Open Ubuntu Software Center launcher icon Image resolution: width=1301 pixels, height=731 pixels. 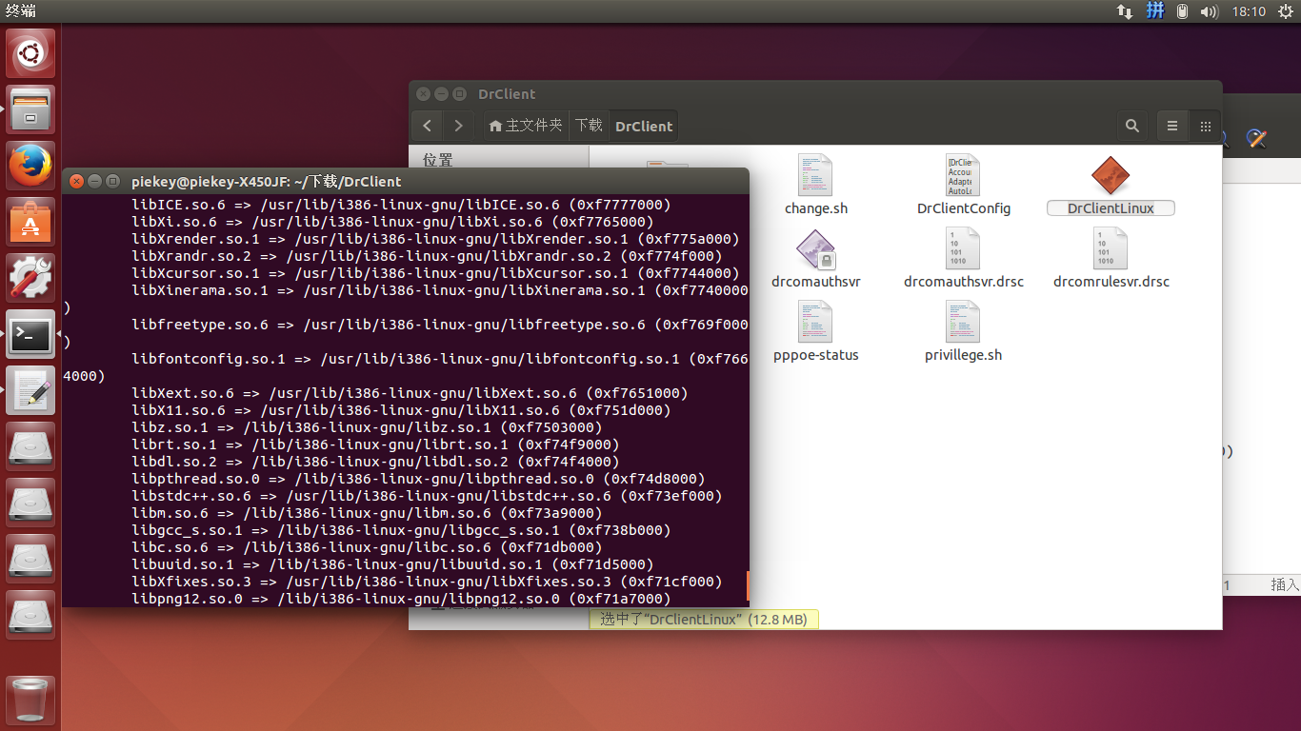[x=30, y=222]
